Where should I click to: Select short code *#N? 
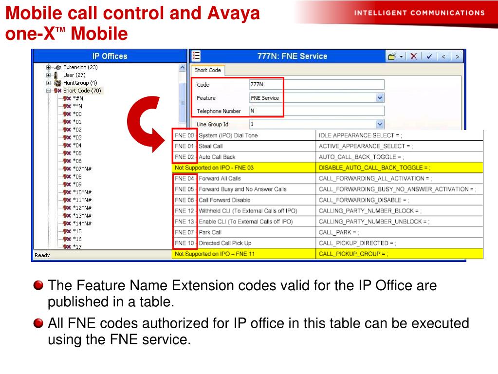coord(78,98)
